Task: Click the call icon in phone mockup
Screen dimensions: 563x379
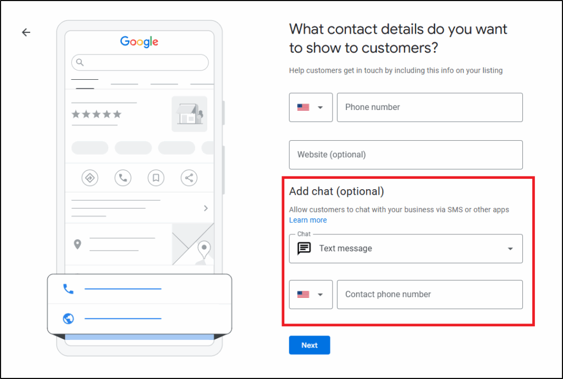Action: [123, 178]
